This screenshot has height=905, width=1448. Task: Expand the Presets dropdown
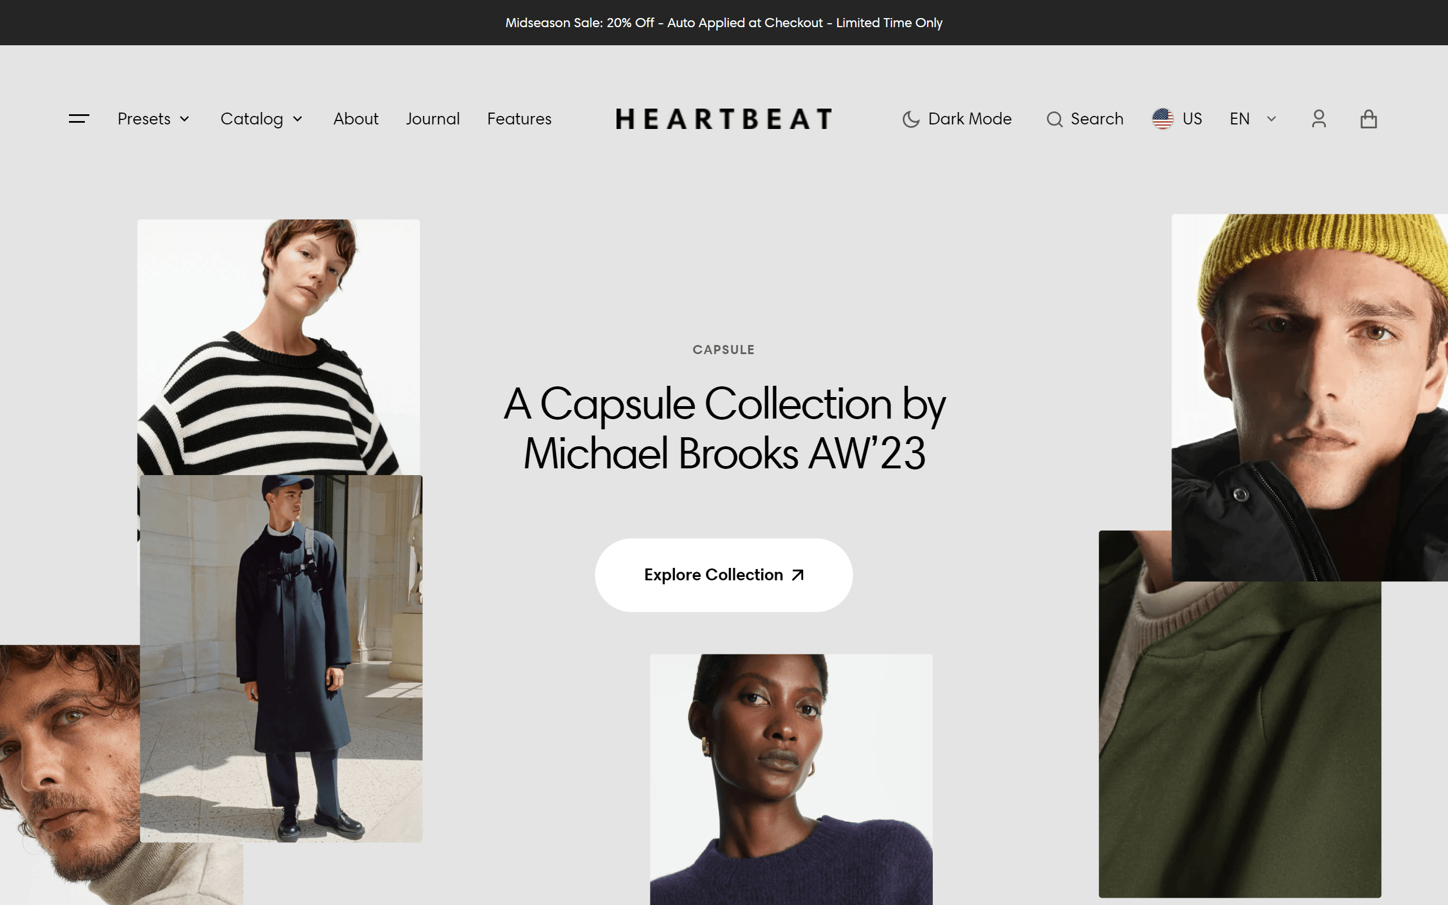153,119
